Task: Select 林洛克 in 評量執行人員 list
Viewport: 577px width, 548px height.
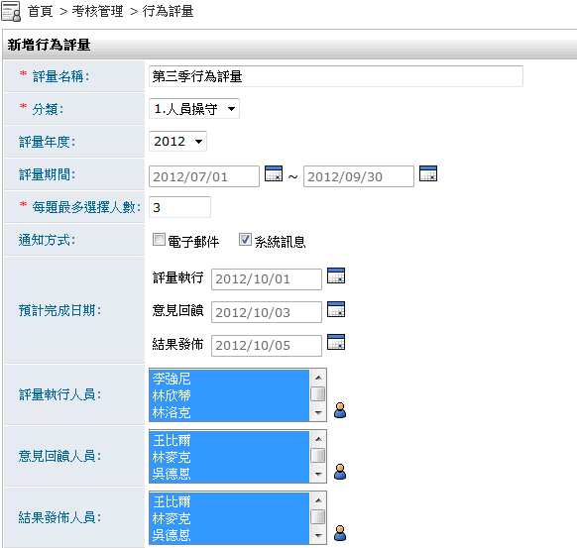Action: click(230, 412)
